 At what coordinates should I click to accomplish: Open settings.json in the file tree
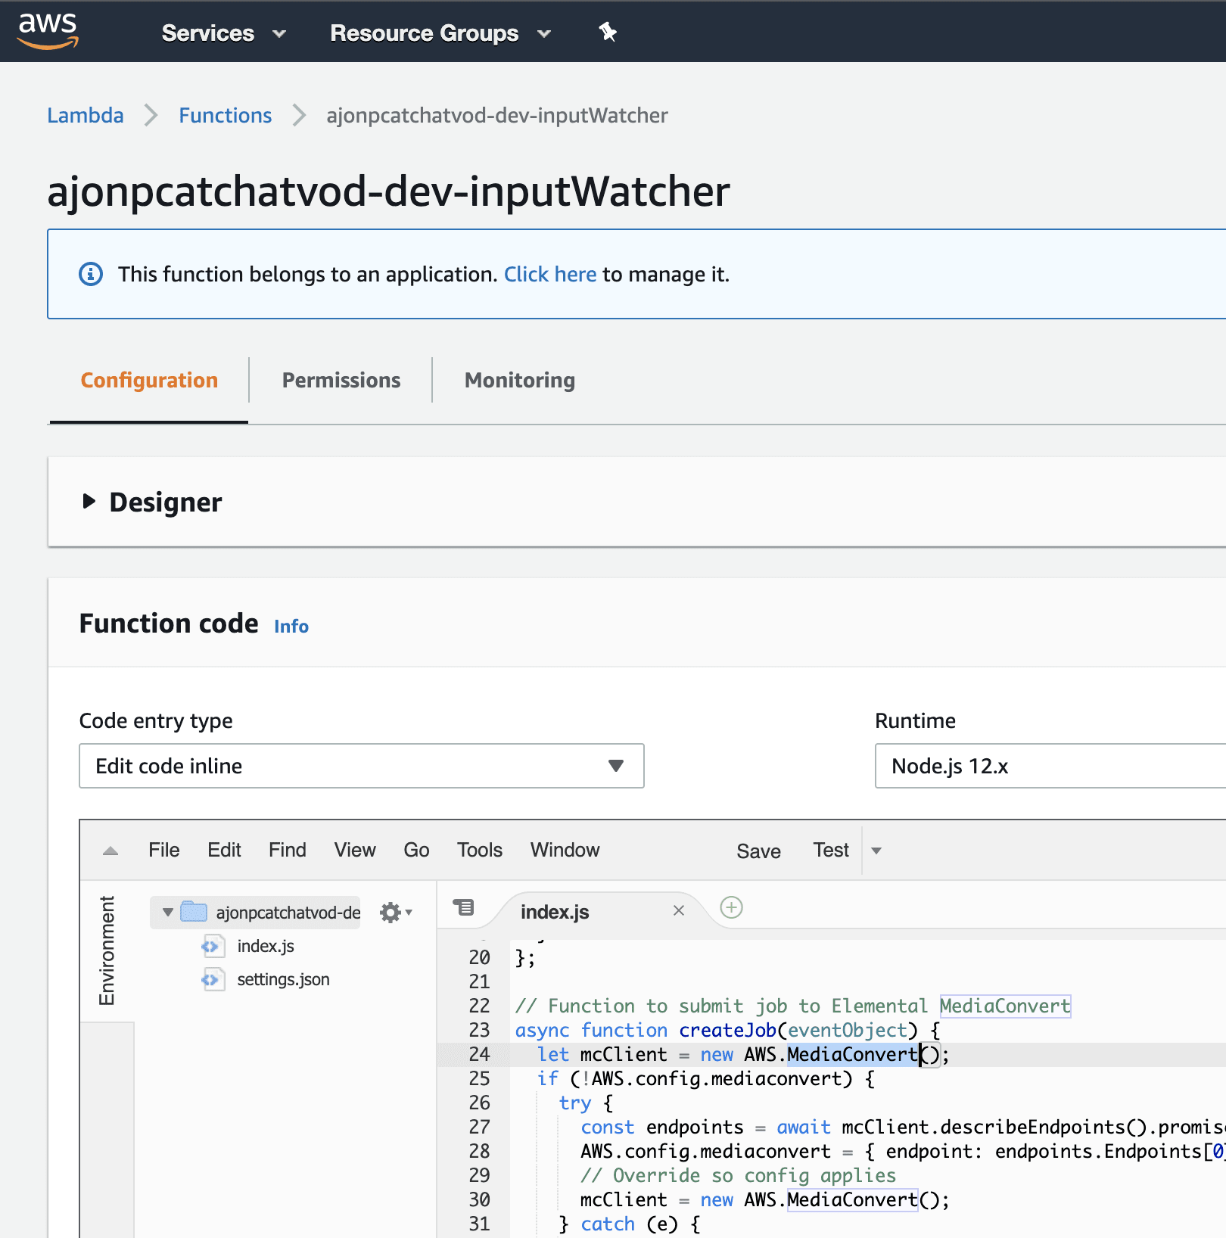pyautogui.click(x=283, y=979)
